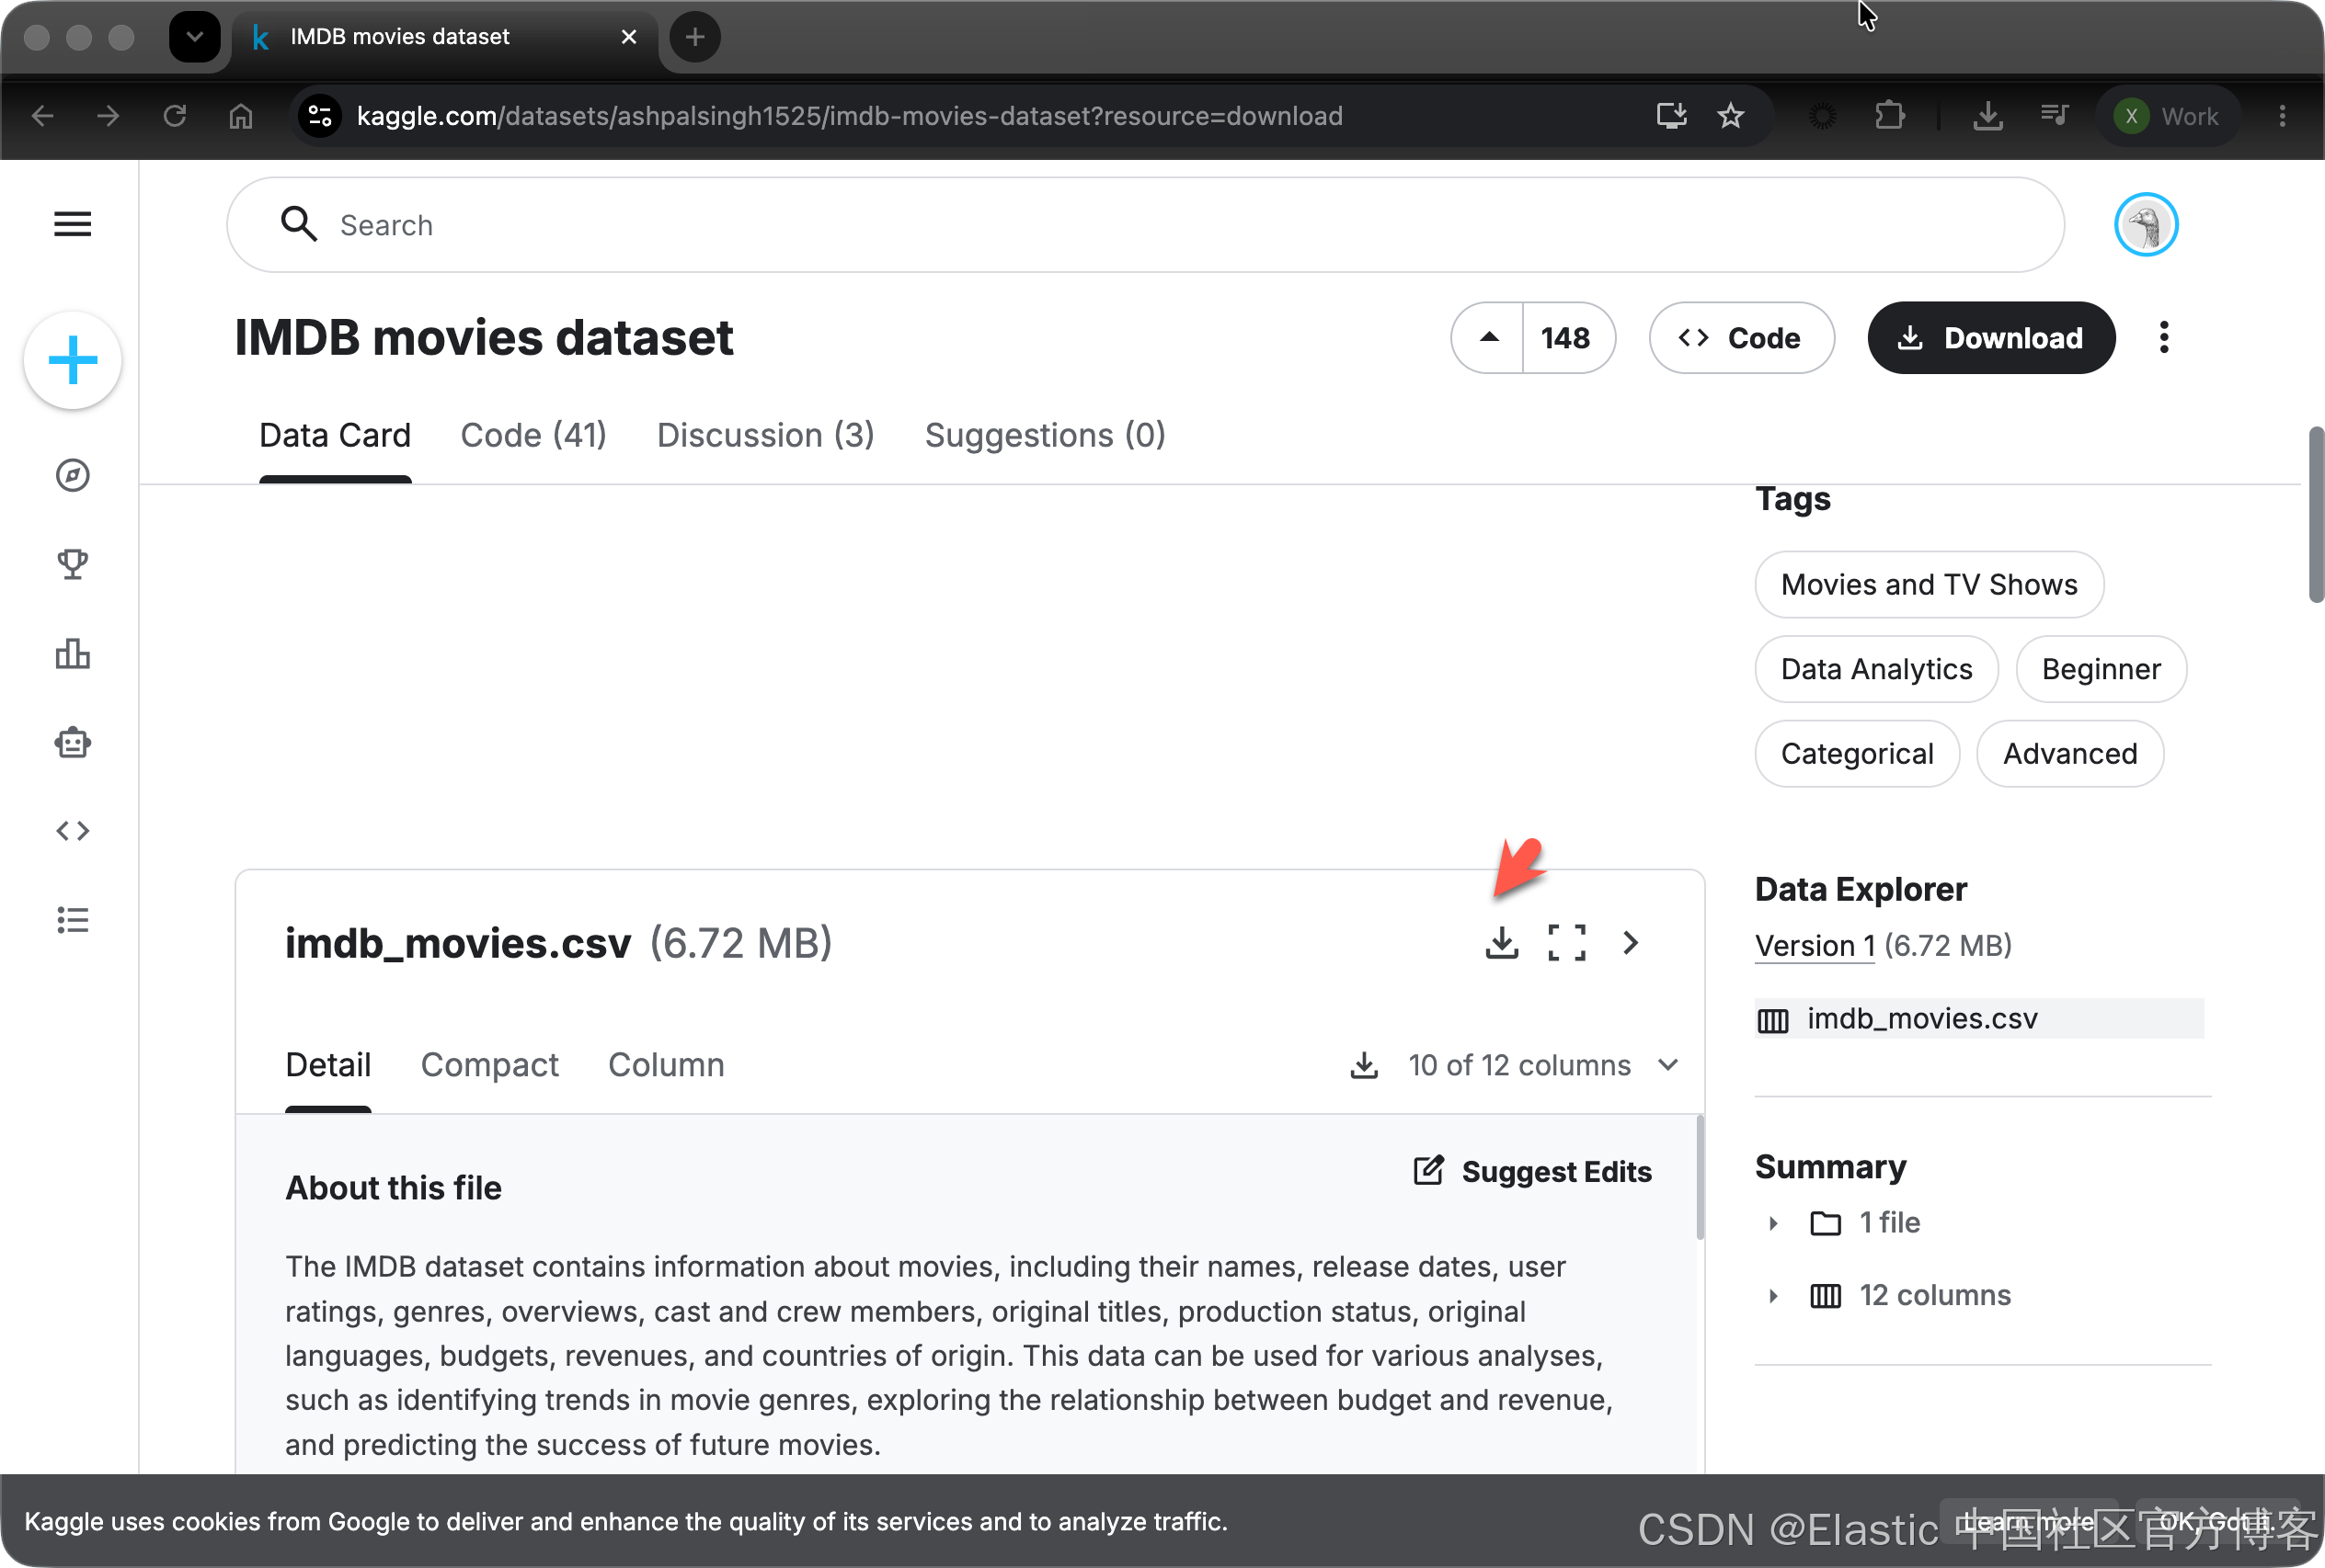Image resolution: width=2325 pixels, height=1568 pixels.
Task: Bookmark this page with star icon
Action: 1731,116
